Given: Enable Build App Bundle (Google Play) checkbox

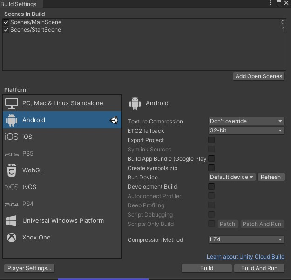Looking at the screenshot, I should pyautogui.click(x=211, y=158).
